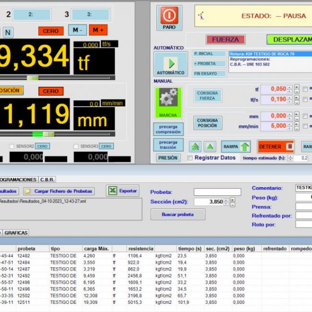The width and height of the screenshot is (312, 312).
Task: Start the AUTOMÁTICO play icon
Action: [x=170, y=63]
